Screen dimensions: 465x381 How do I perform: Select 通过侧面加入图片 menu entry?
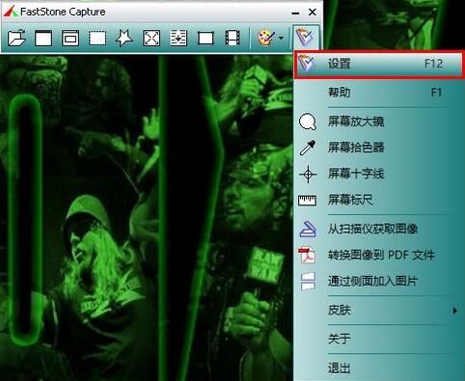pyautogui.click(x=378, y=282)
